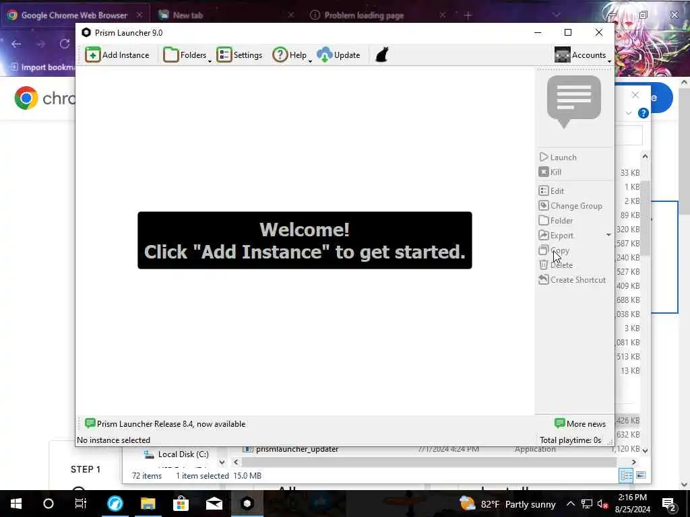Switch to Problem loading page tab

tap(364, 15)
